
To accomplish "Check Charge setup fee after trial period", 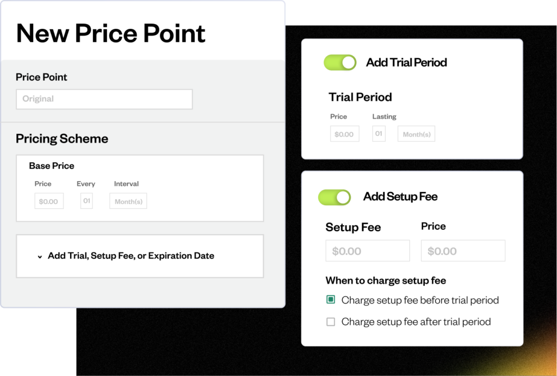I will [x=331, y=322].
